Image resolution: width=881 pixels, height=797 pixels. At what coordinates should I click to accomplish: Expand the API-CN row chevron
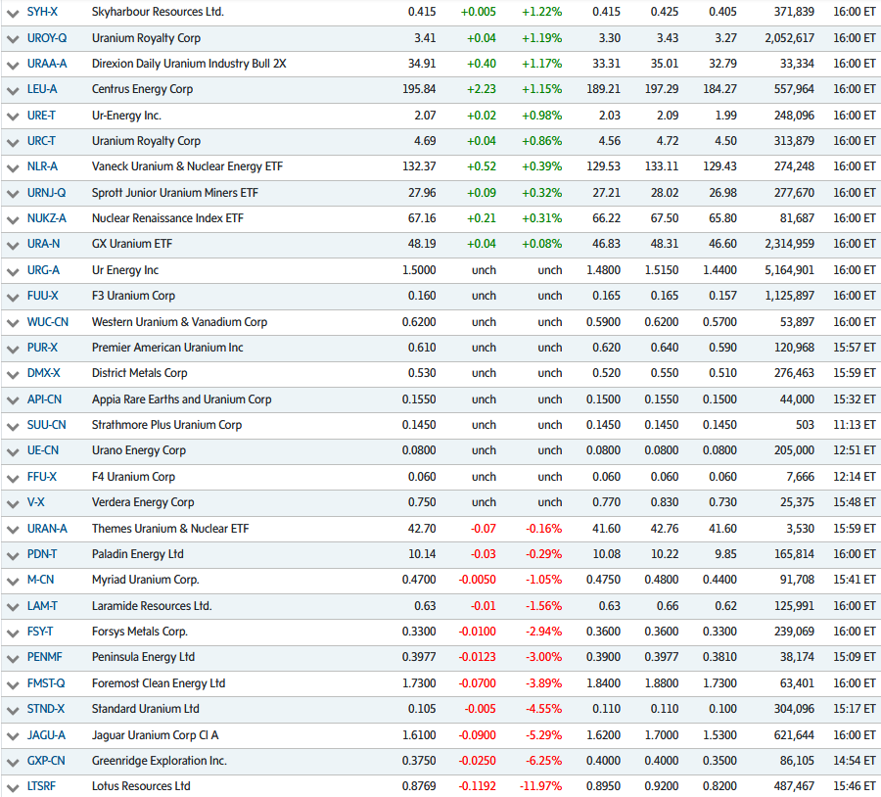click(13, 400)
